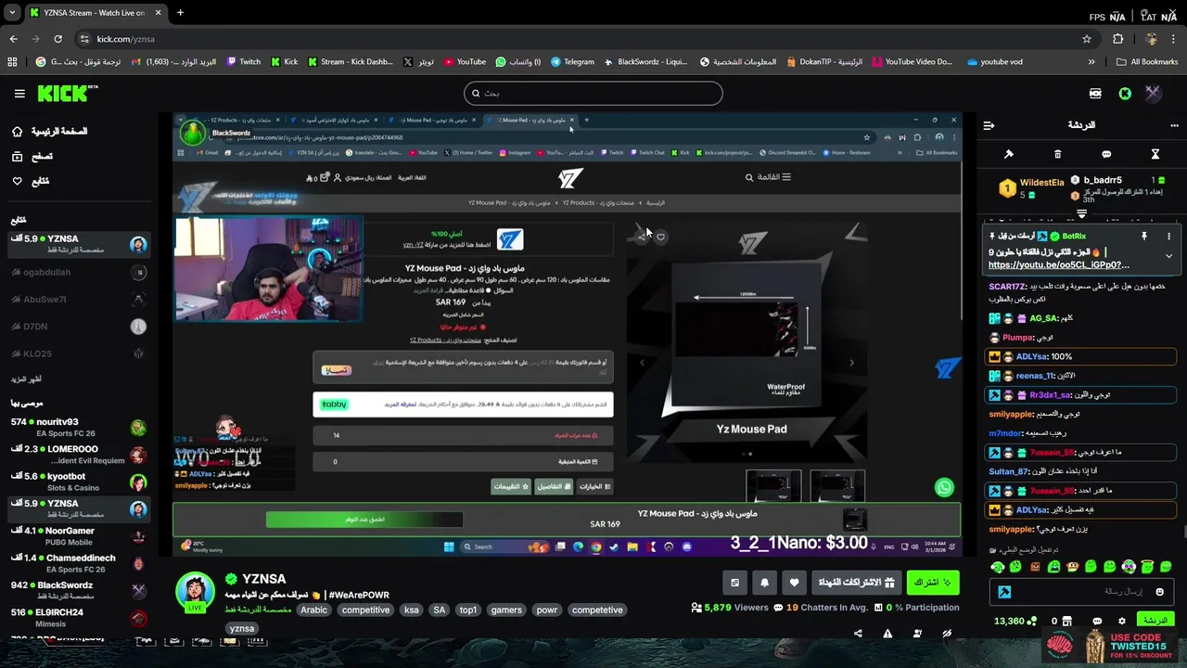Screen dimensions: 1187x668
Task: Click the green Chat send button
Action: 1155,620
